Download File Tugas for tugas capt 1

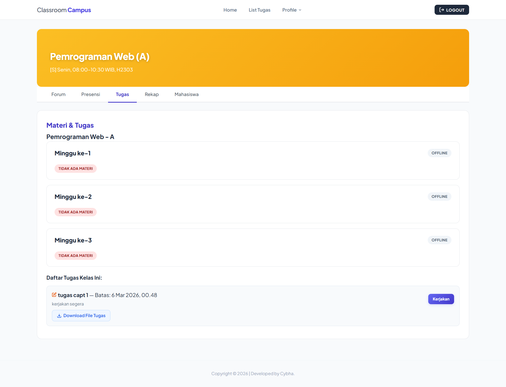81,316
